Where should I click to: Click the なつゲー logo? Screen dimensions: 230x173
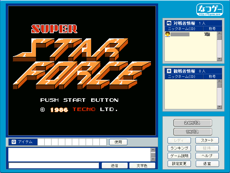click(210, 10)
